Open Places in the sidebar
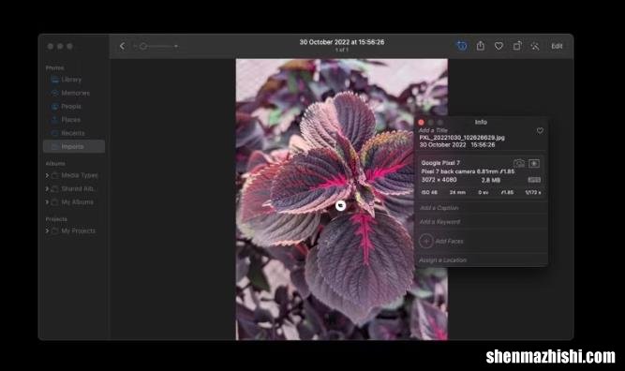 click(x=70, y=120)
